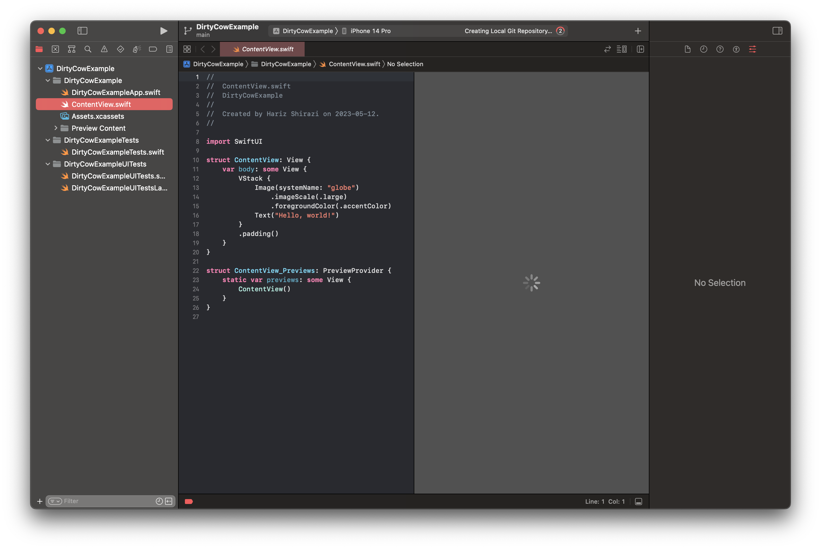This screenshot has width=821, height=549.
Task: Collapse the DirtyCowExampleTests folder
Action: tap(48, 140)
